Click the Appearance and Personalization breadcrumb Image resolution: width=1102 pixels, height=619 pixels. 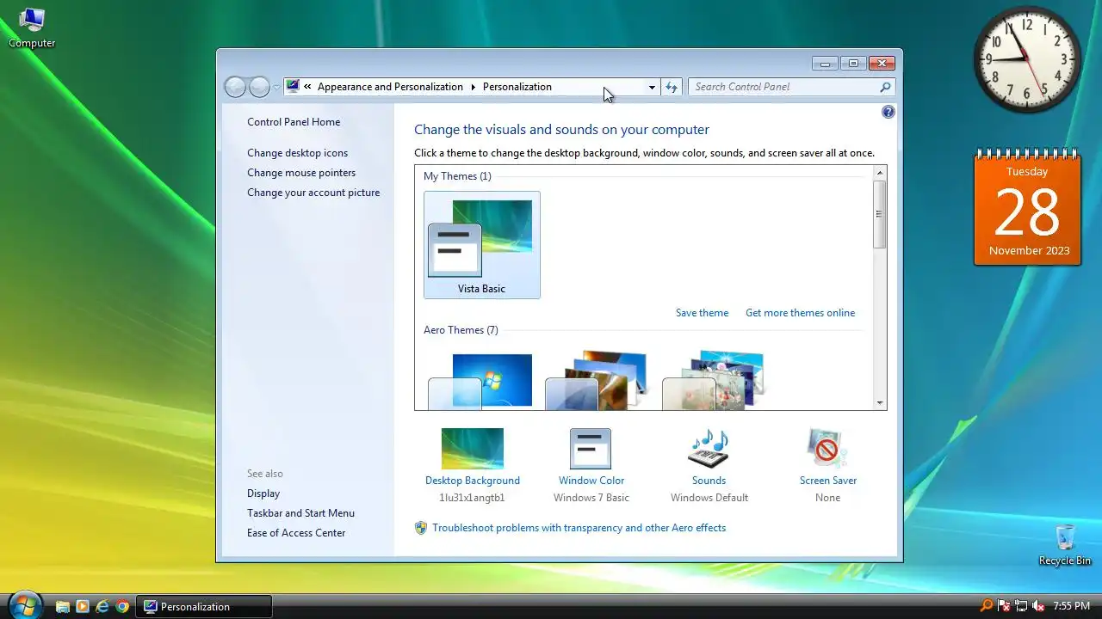point(390,87)
